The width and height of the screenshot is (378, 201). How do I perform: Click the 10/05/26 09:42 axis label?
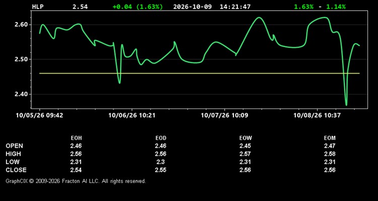[39, 116]
